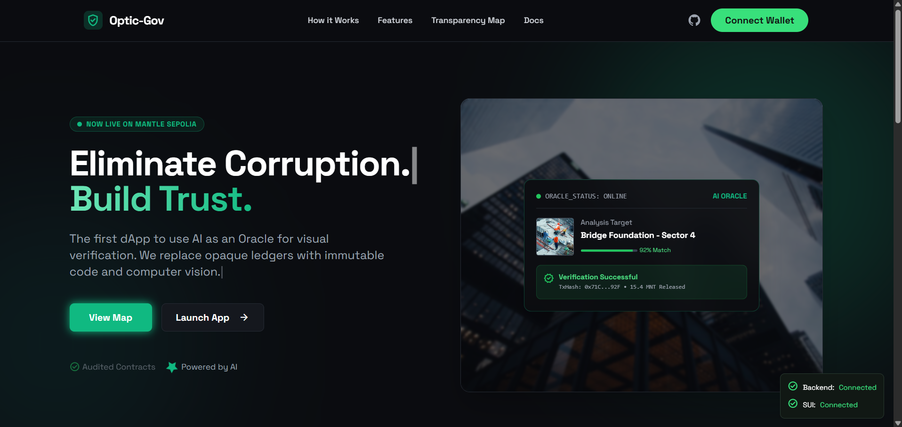
Task: Open the How it Works menu item
Action: coord(333,20)
